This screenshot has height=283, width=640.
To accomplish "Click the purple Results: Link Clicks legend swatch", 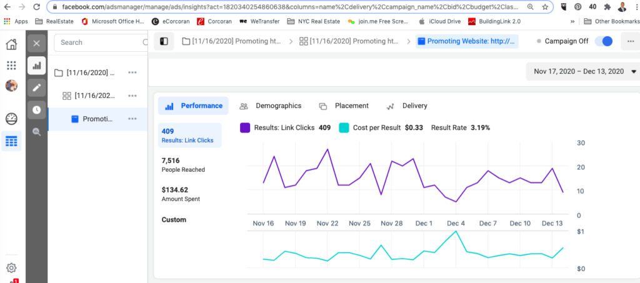I will [245, 127].
